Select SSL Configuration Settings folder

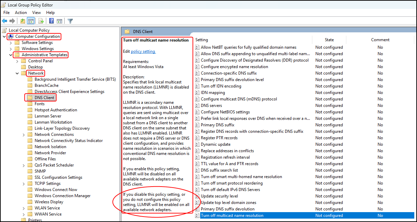click(x=58, y=177)
